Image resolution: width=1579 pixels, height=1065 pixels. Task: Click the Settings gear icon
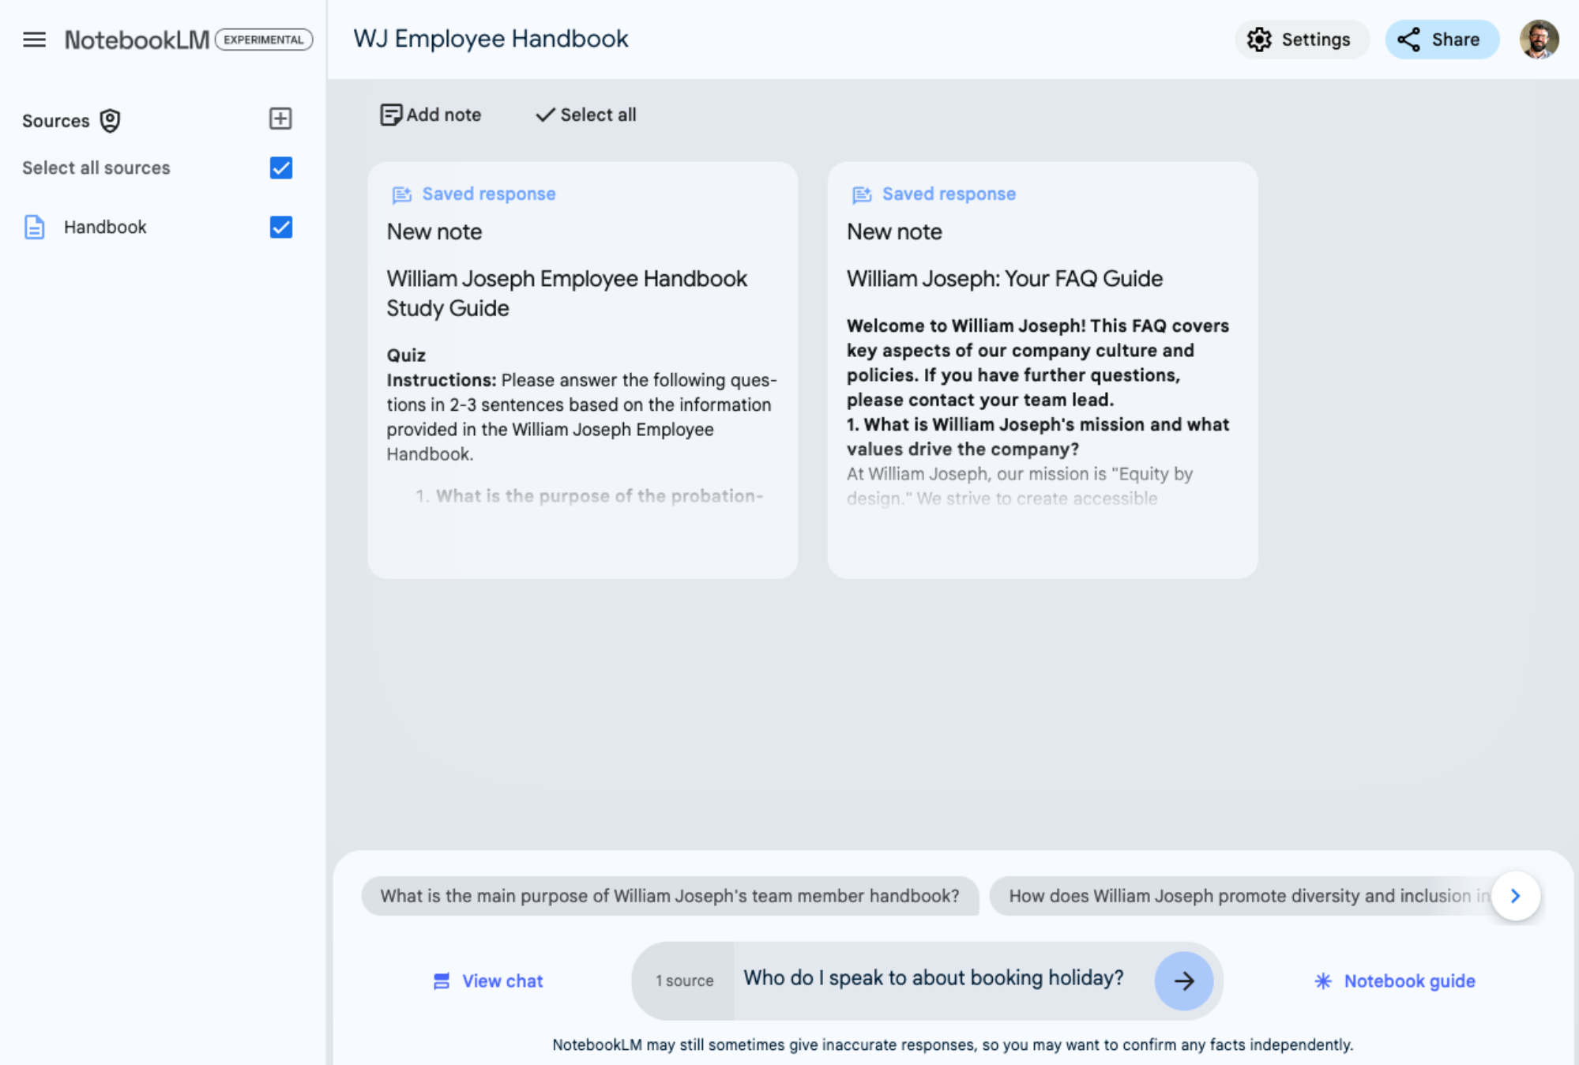1259,40
